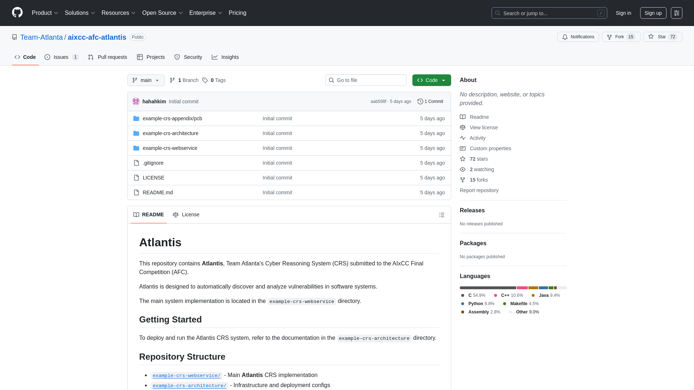Click the C++ 10.6% language entry
Viewport: 694px width, 390px height.
pyautogui.click(x=508, y=295)
